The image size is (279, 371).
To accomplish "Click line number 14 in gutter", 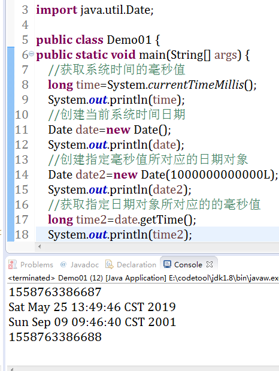I will [x=22, y=174].
